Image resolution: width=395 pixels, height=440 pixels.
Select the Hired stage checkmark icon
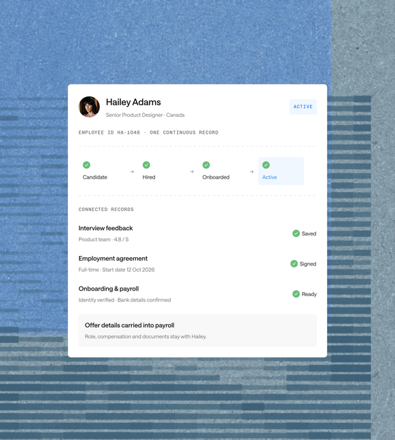coord(146,165)
